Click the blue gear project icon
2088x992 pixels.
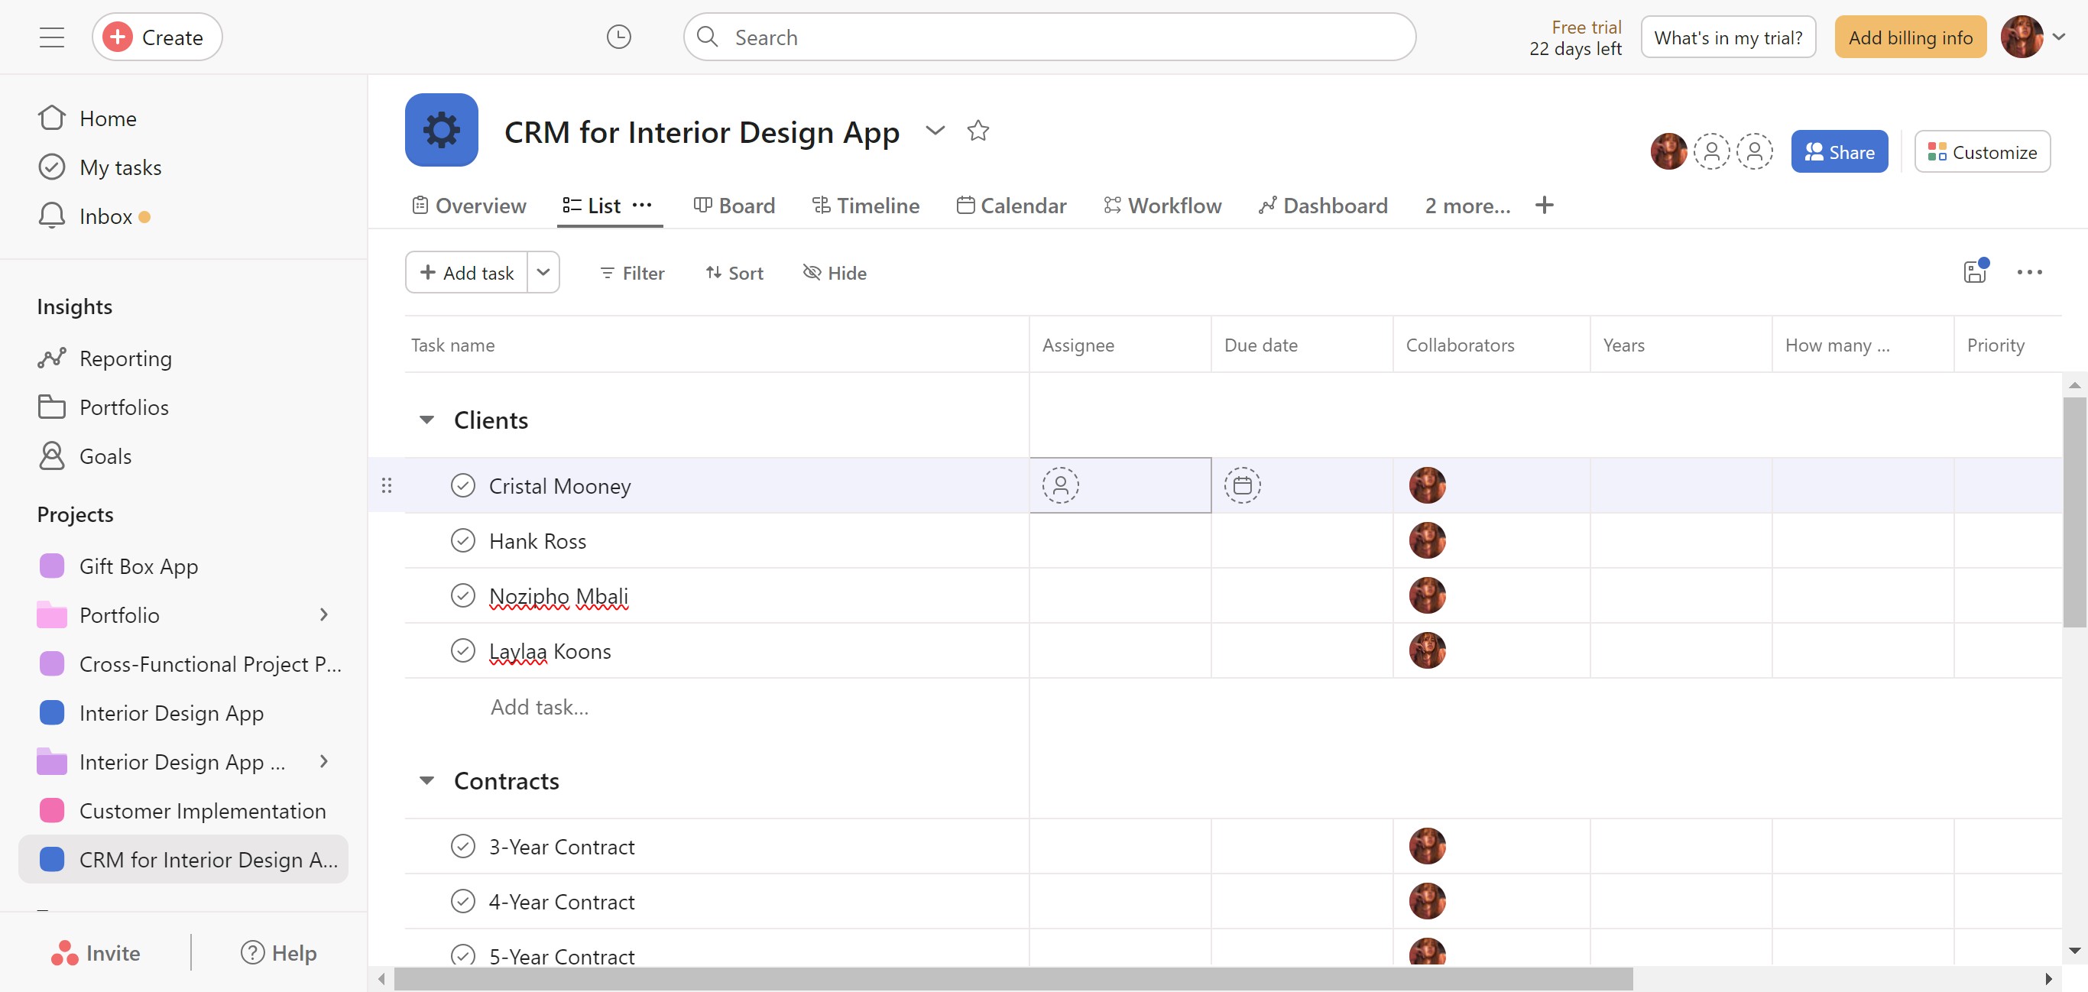click(x=441, y=131)
